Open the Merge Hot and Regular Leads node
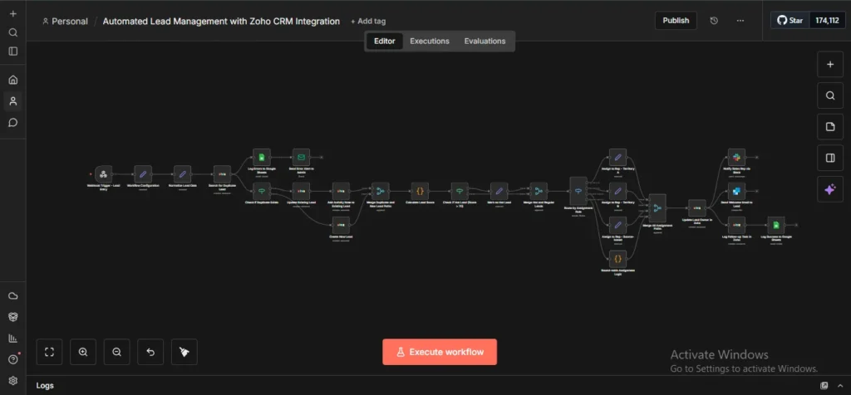Screen dimensions: 851x395 [539, 191]
